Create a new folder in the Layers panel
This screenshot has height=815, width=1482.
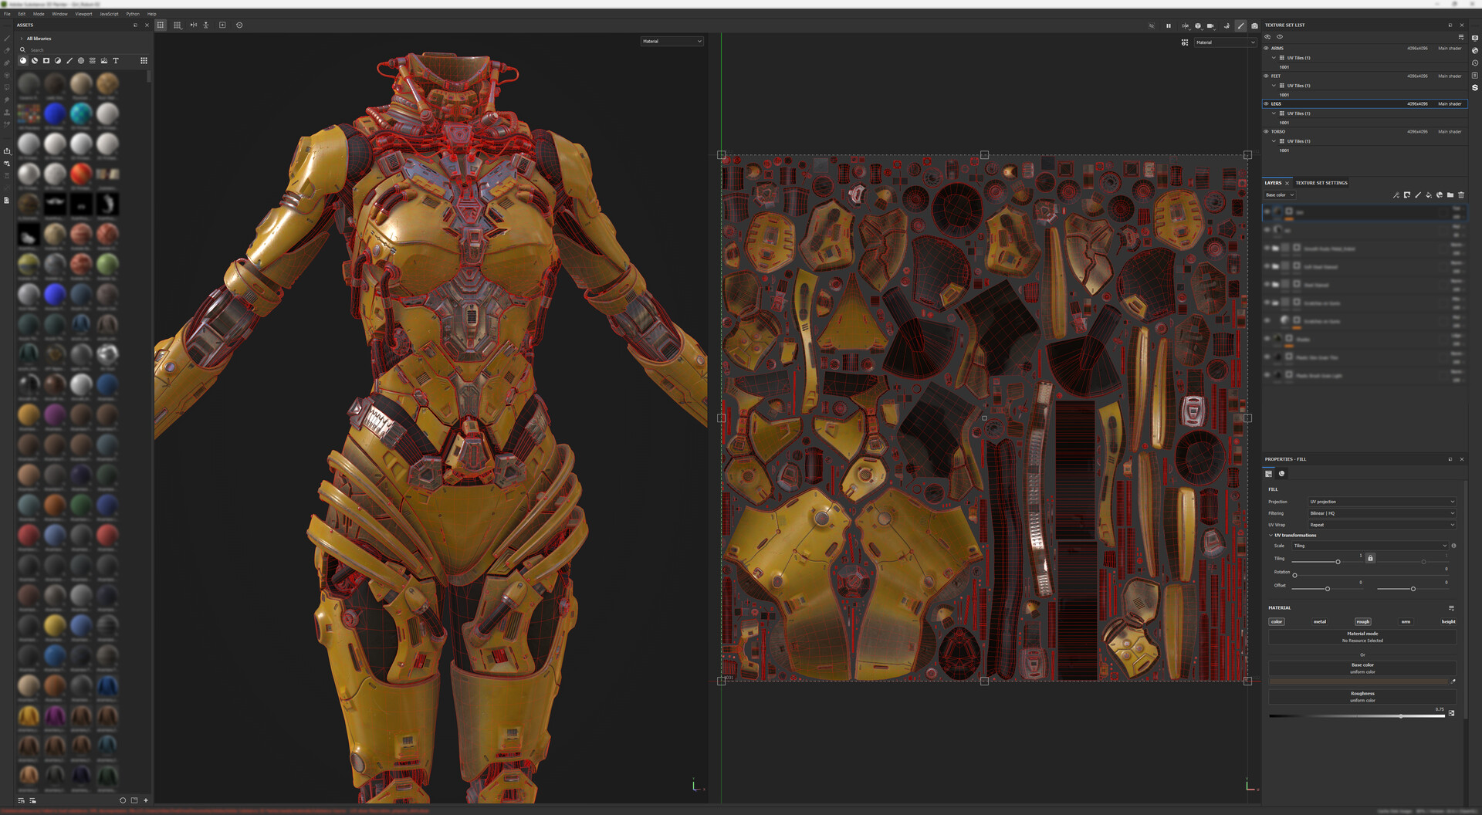point(1450,195)
